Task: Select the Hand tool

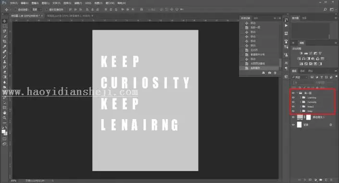Action: (x=4, y=113)
